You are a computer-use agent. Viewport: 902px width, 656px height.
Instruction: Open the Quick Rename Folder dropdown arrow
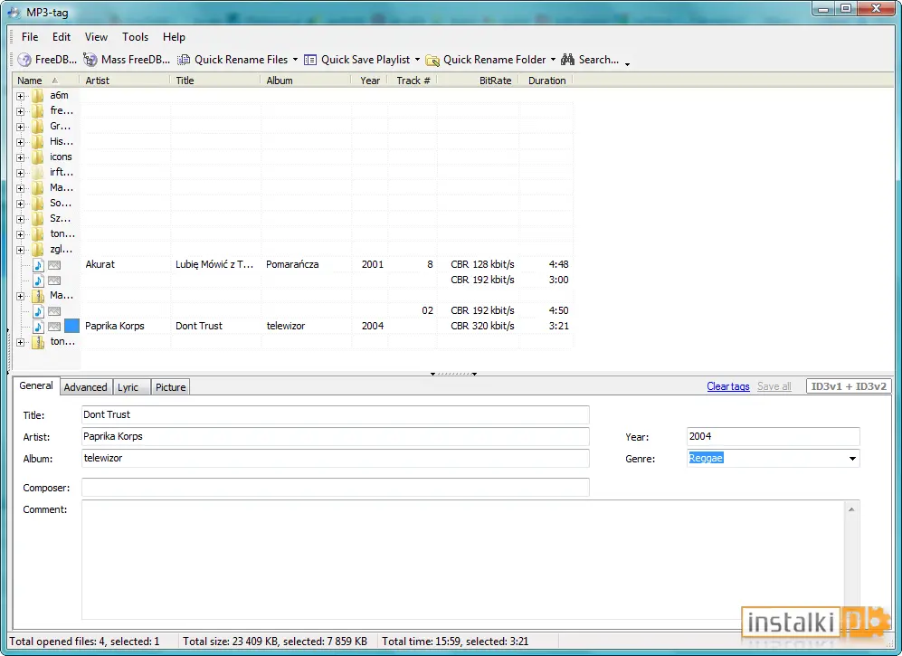[x=553, y=60]
